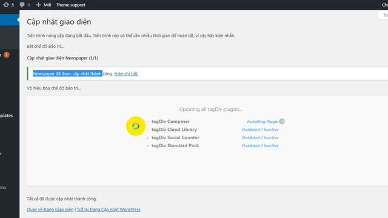Select the tagDiv Social Counter plugin name

tap(175, 137)
